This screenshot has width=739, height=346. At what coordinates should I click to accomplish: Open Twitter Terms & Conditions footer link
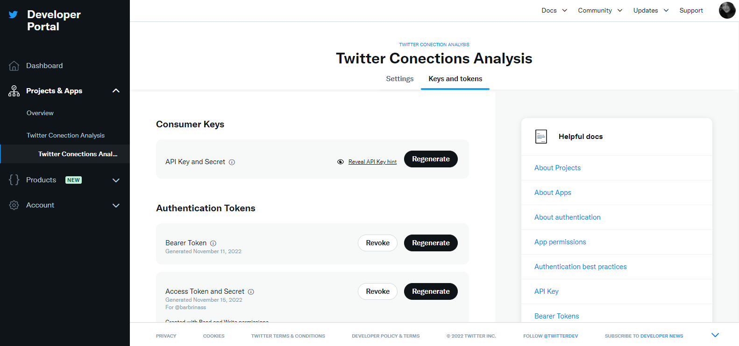pyautogui.click(x=288, y=336)
